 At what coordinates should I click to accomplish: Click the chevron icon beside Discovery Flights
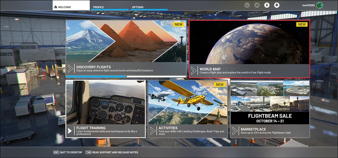click(71, 69)
